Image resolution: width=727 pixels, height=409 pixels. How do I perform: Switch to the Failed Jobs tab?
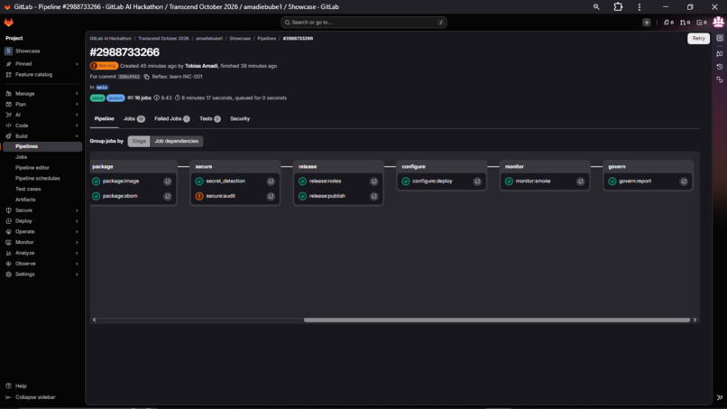tap(172, 119)
